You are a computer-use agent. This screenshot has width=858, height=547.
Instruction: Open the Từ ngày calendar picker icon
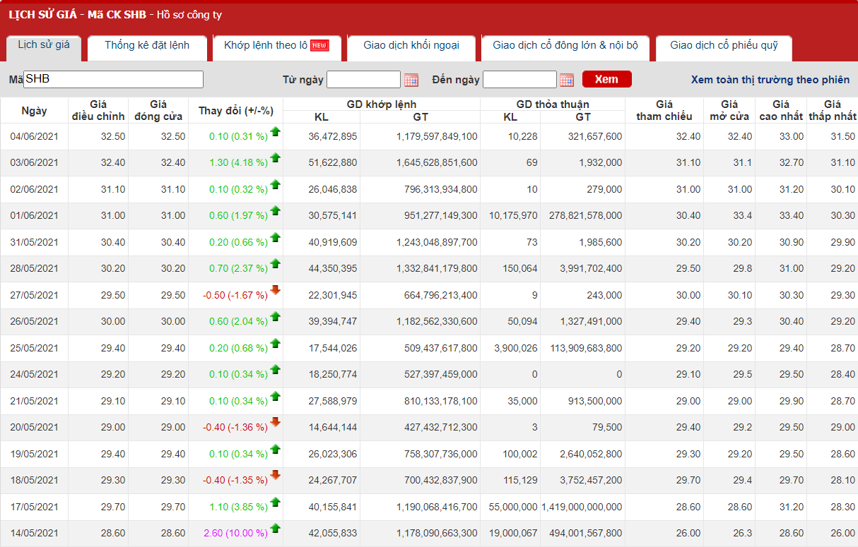point(411,80)
